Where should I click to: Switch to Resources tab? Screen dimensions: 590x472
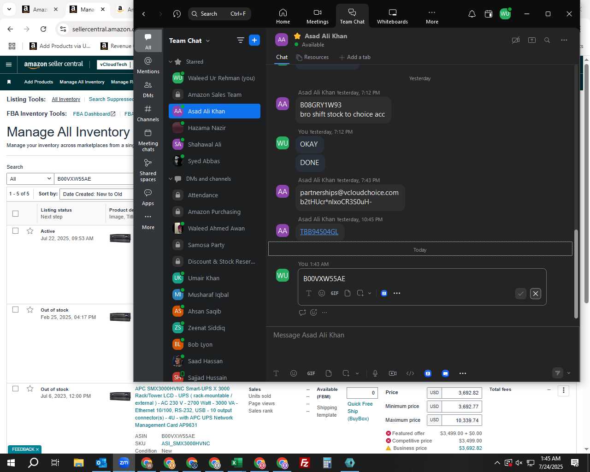(x=313, y=57)
